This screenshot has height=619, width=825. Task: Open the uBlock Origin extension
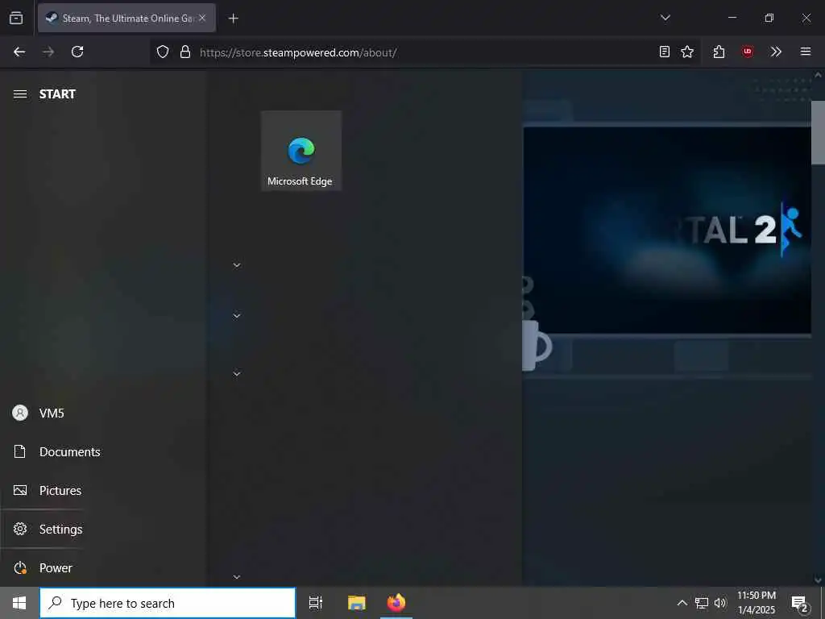(x=748, y=52)
